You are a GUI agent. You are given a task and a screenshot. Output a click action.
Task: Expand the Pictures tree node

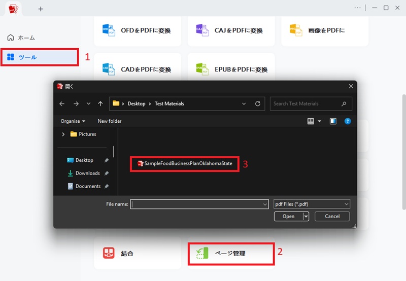(63, 134)
